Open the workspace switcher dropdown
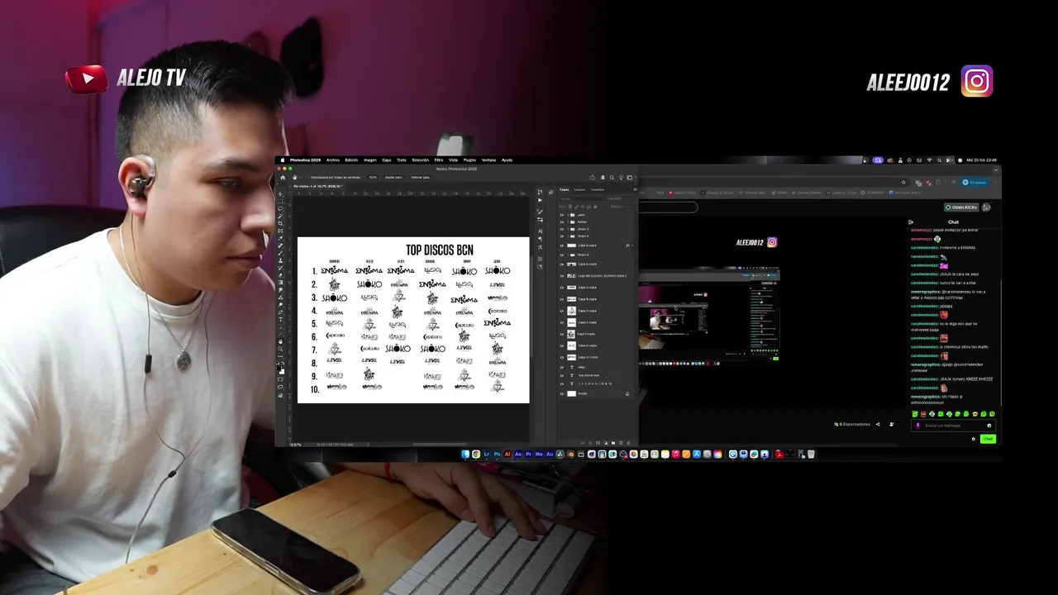Viewport: 1058px width, 595px height. (631, 178)
